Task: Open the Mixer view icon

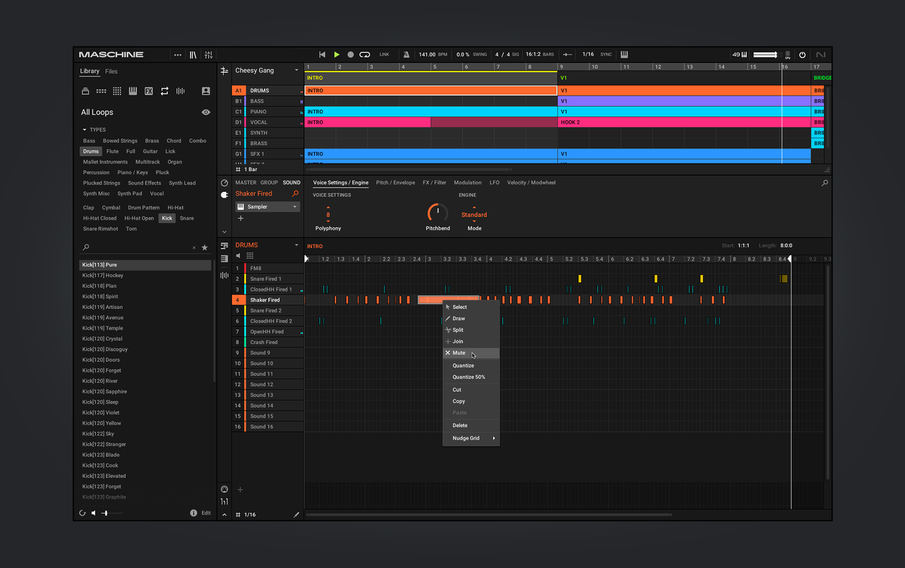Action: click(208, 55)
